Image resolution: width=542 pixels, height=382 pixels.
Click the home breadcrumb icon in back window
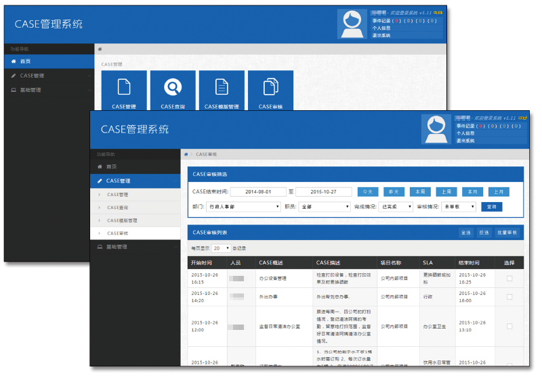pyautogui.click(x=100, y=49)
